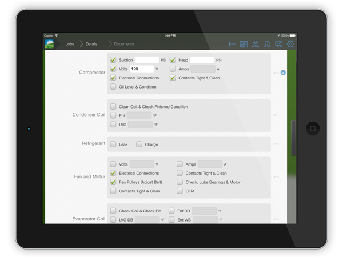Viewport: 343px width, 257px height.
Task: Uncheck Compressor Volts checkbox
Action: click(x=113, y=69)
